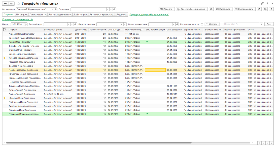277x147 pixels.
Task: Expand the Перейти dropdown menu
Action: 167,9
